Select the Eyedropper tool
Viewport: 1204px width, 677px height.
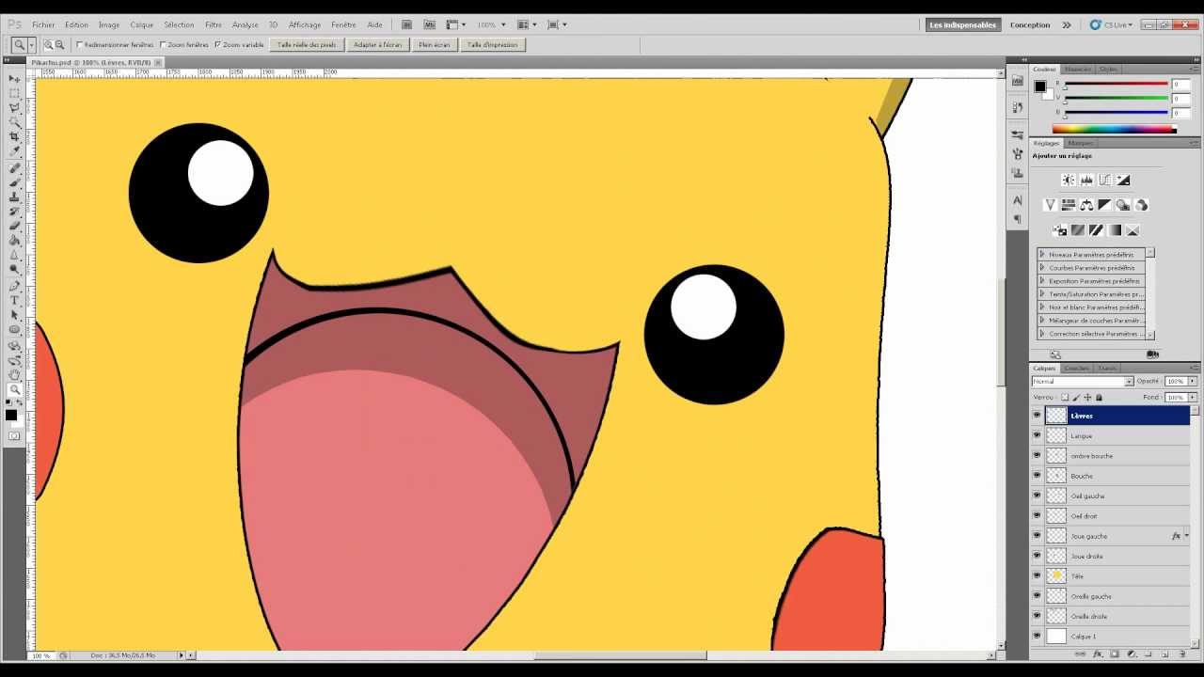[14, 151]
